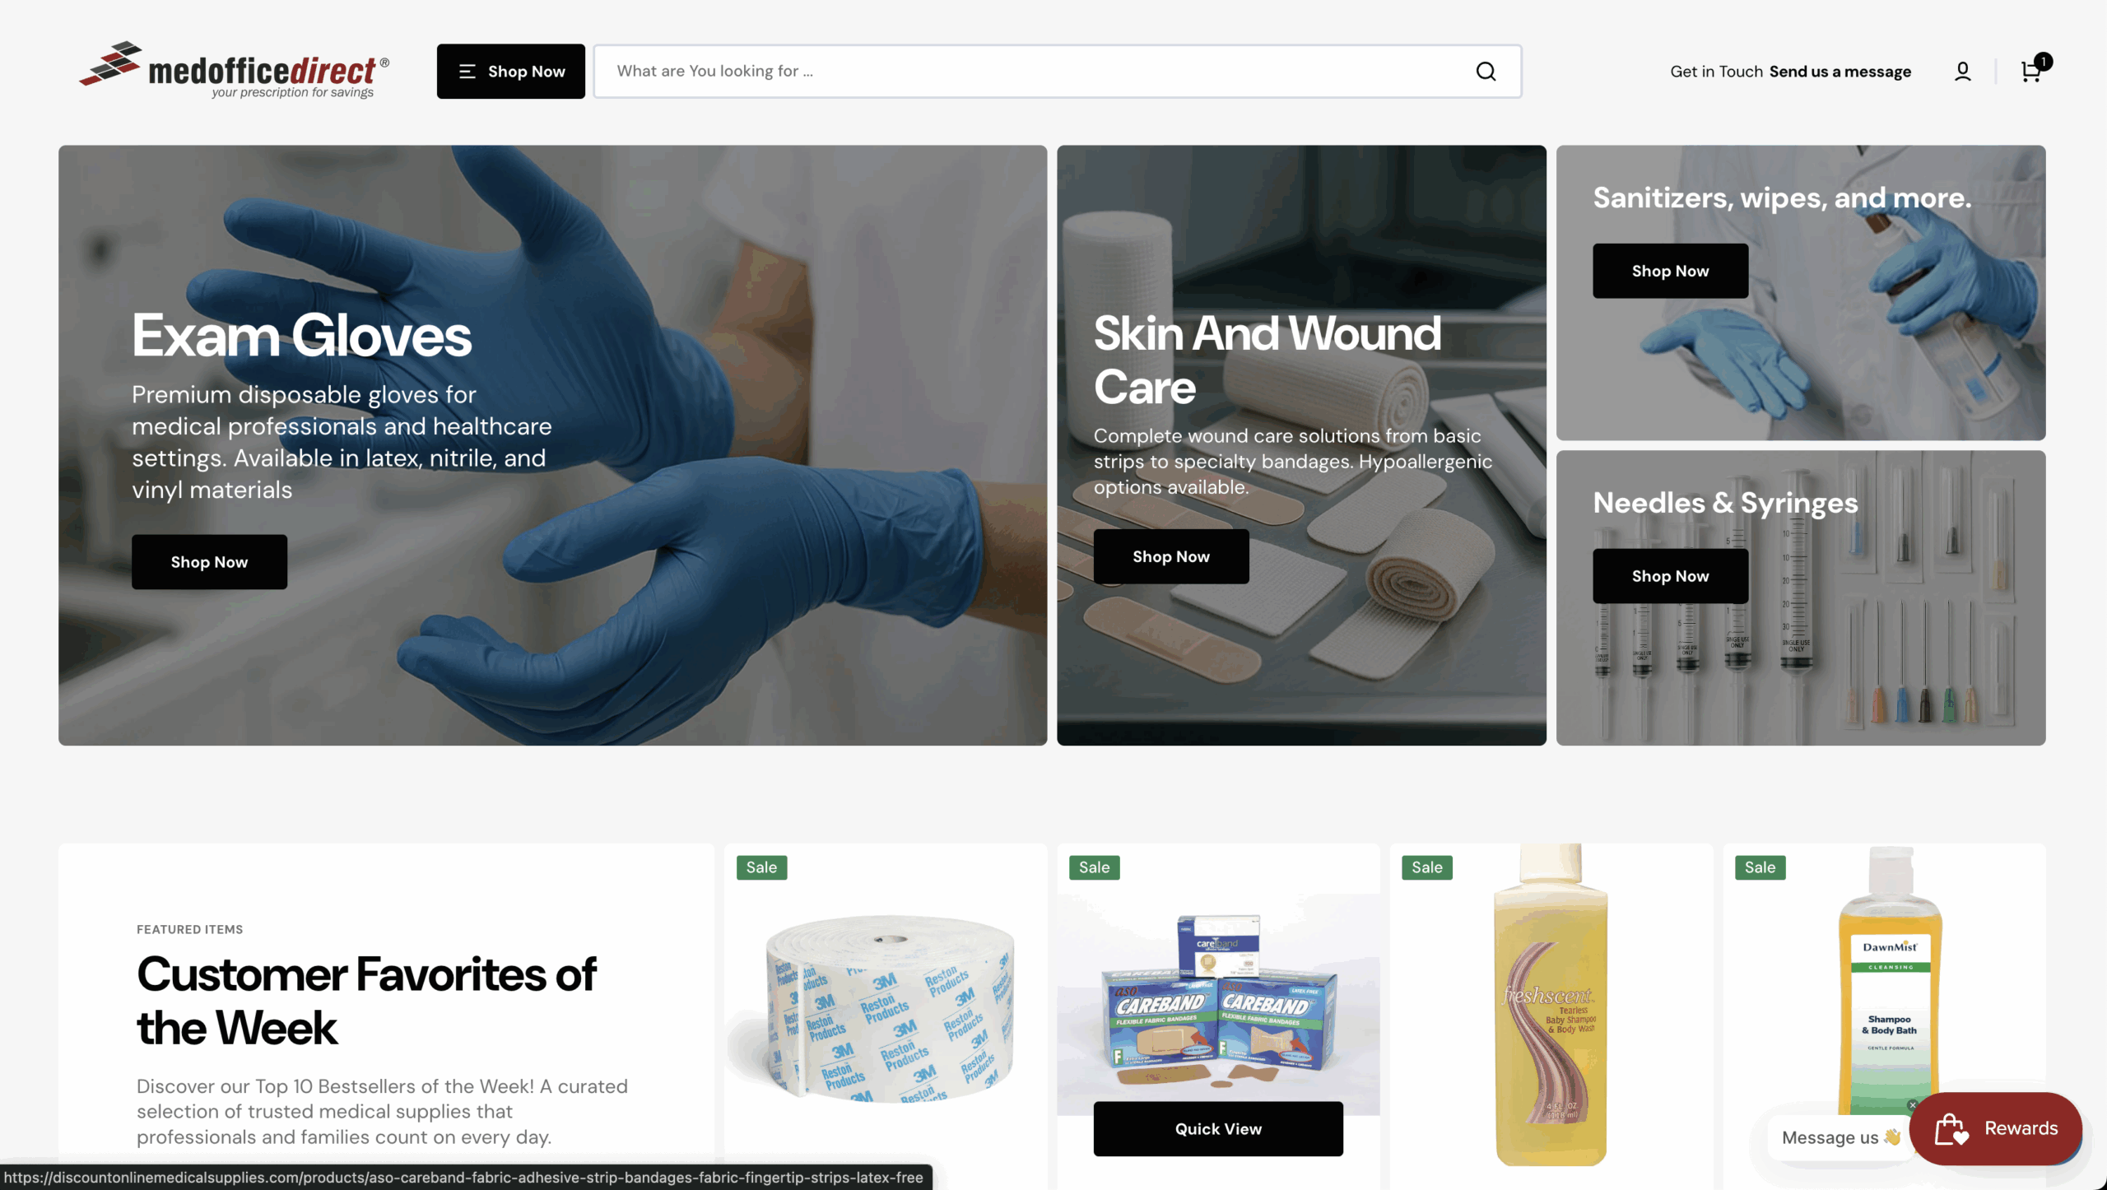Shop Now under Sanitizers, wipes banner
Viewport: 2107px width, 1190px height.
point(1670,271)
